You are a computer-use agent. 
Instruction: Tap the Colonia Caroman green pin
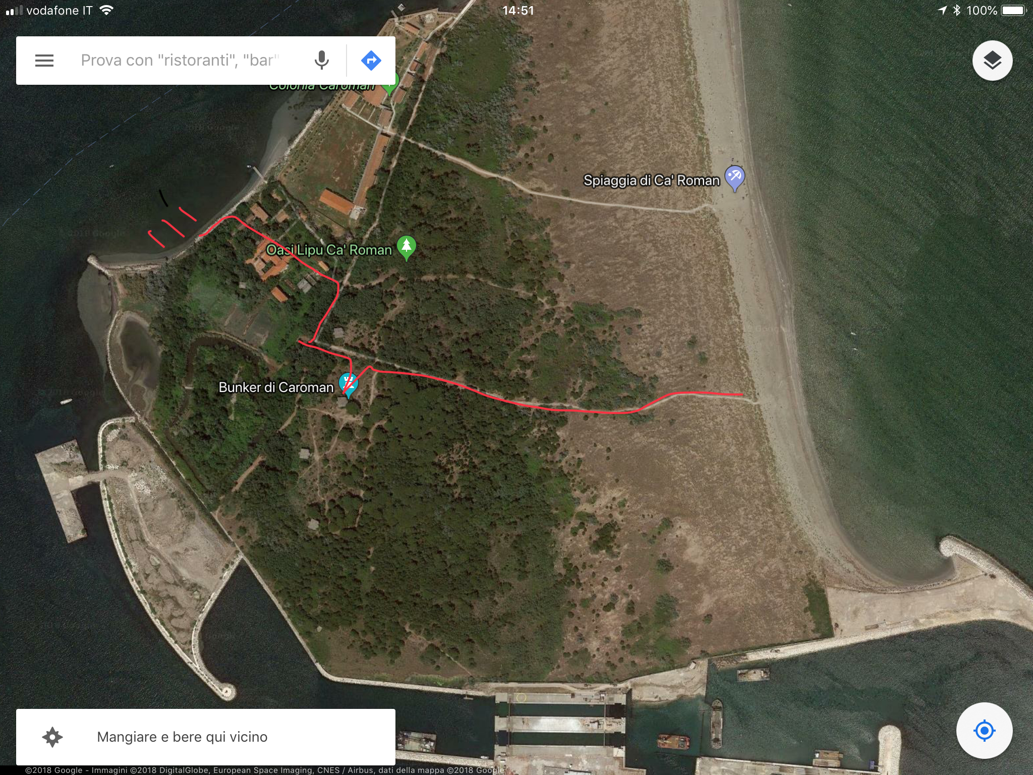pyautogui.click(x=390, y=85)
